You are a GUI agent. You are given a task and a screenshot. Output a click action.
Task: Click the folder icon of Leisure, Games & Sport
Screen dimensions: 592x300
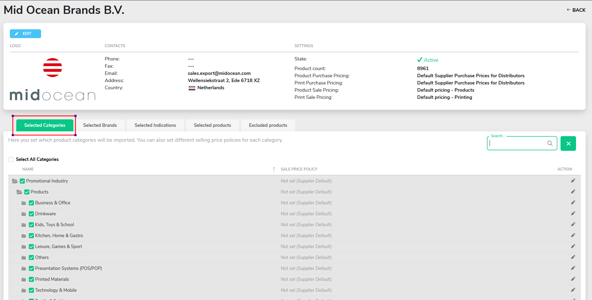click(x=24, y=247)
